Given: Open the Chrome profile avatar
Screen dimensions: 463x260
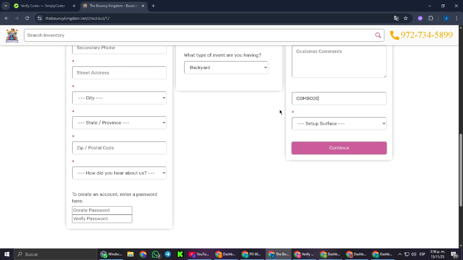Looking at the screenshot, I should [x=446, y=18].
